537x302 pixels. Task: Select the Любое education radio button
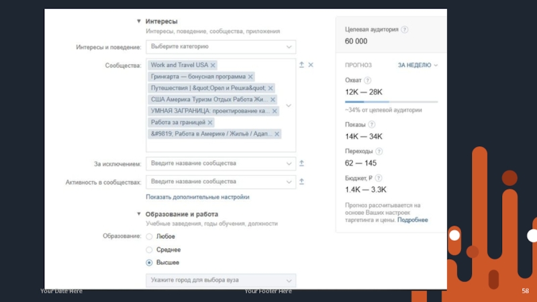click(x=150, y=237)
